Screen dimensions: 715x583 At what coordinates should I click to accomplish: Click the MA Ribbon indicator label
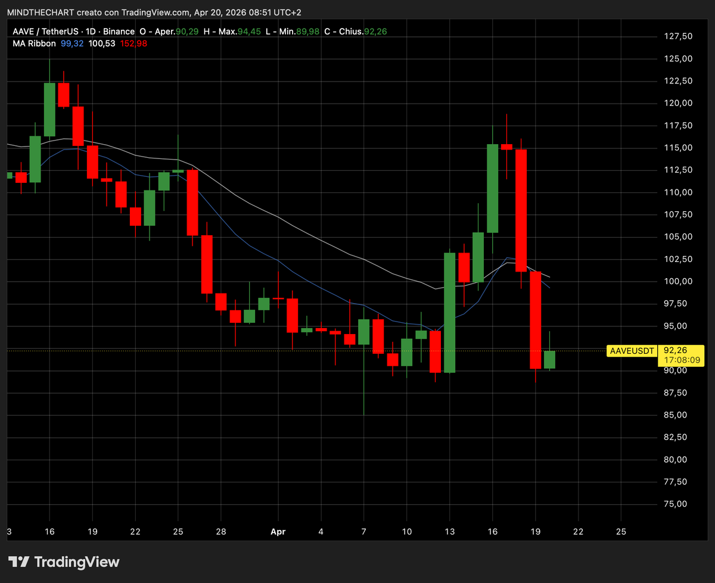(x=35, y=43)
